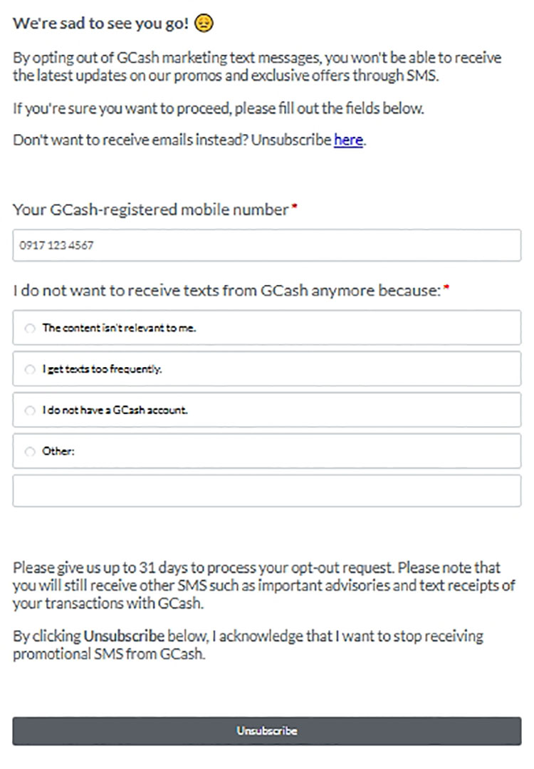The height and width of the screenshot is (769, 534).
Task: Select 'I do not have a GCash account'
Action: (30, 411)
